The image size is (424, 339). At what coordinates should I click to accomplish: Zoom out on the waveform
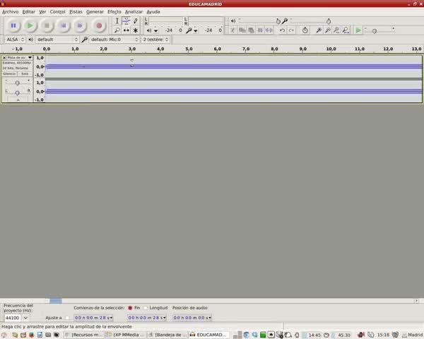(x=328, y=30)
